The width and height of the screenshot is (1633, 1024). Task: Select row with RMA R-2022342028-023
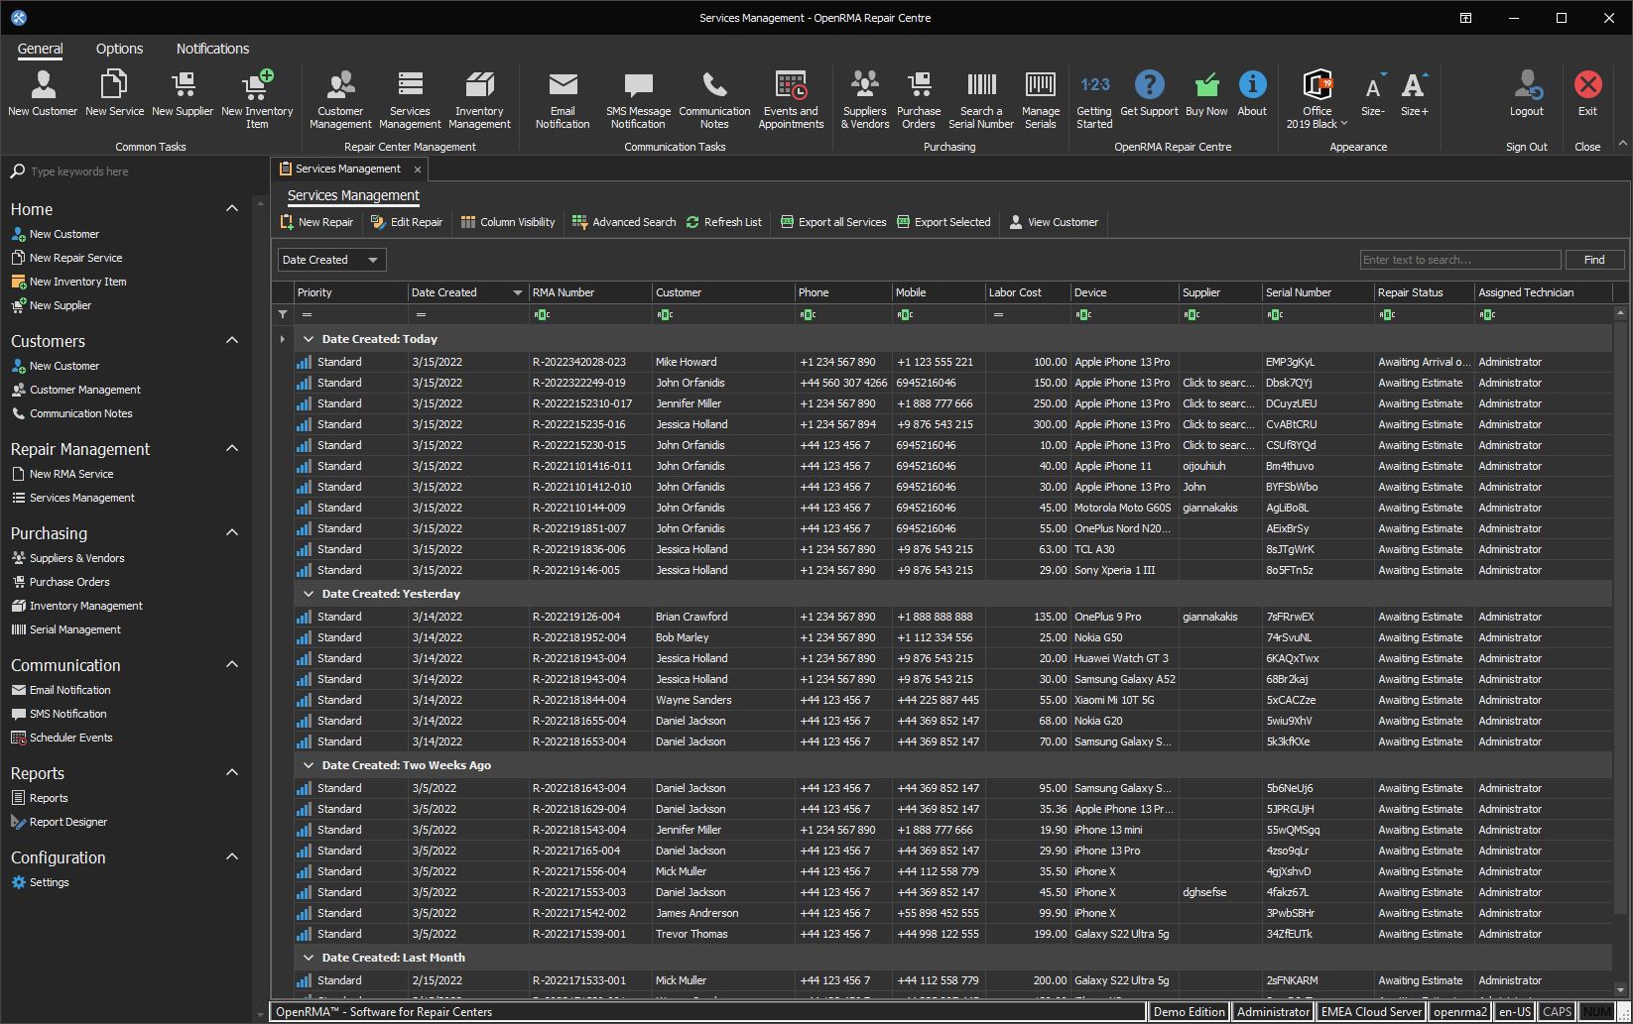[952, 362]
